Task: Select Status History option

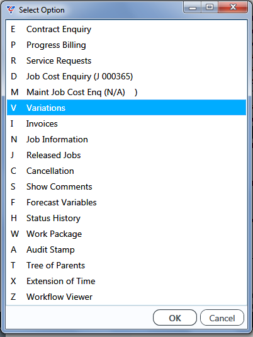Action: [x=126, y=218]
